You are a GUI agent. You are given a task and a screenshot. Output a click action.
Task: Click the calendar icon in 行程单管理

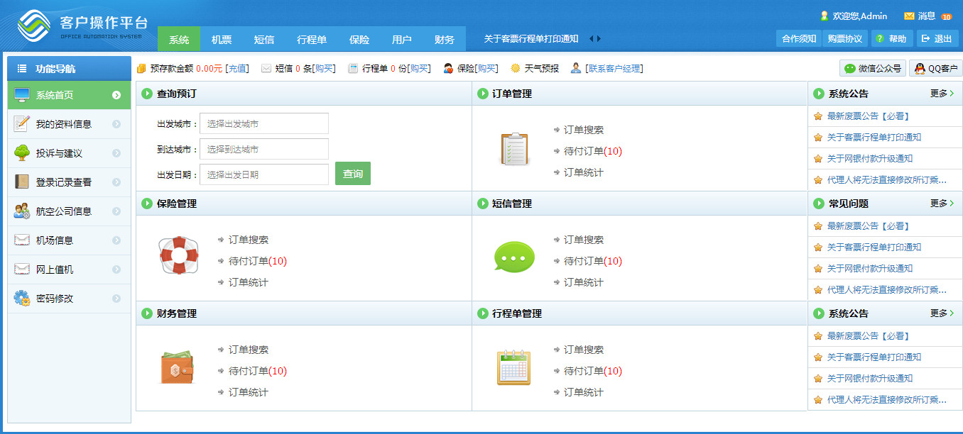tap(513, 367)
